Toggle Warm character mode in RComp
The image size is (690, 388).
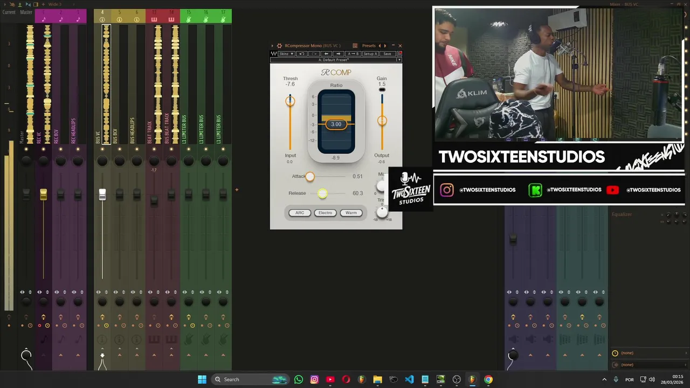351,213
